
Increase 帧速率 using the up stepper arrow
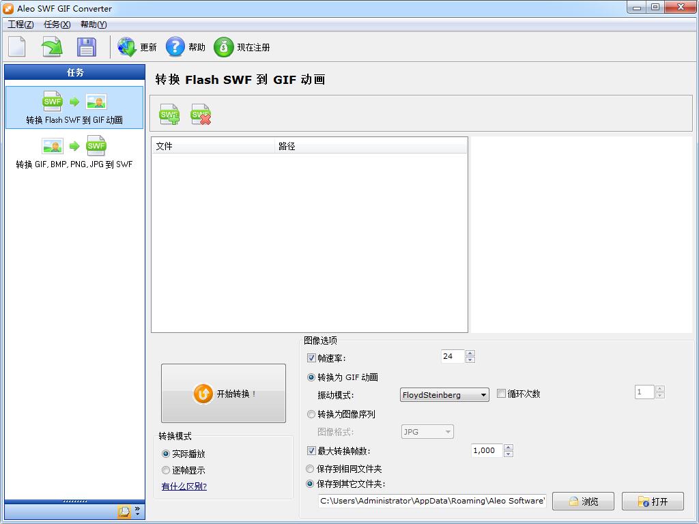point(470,353)
